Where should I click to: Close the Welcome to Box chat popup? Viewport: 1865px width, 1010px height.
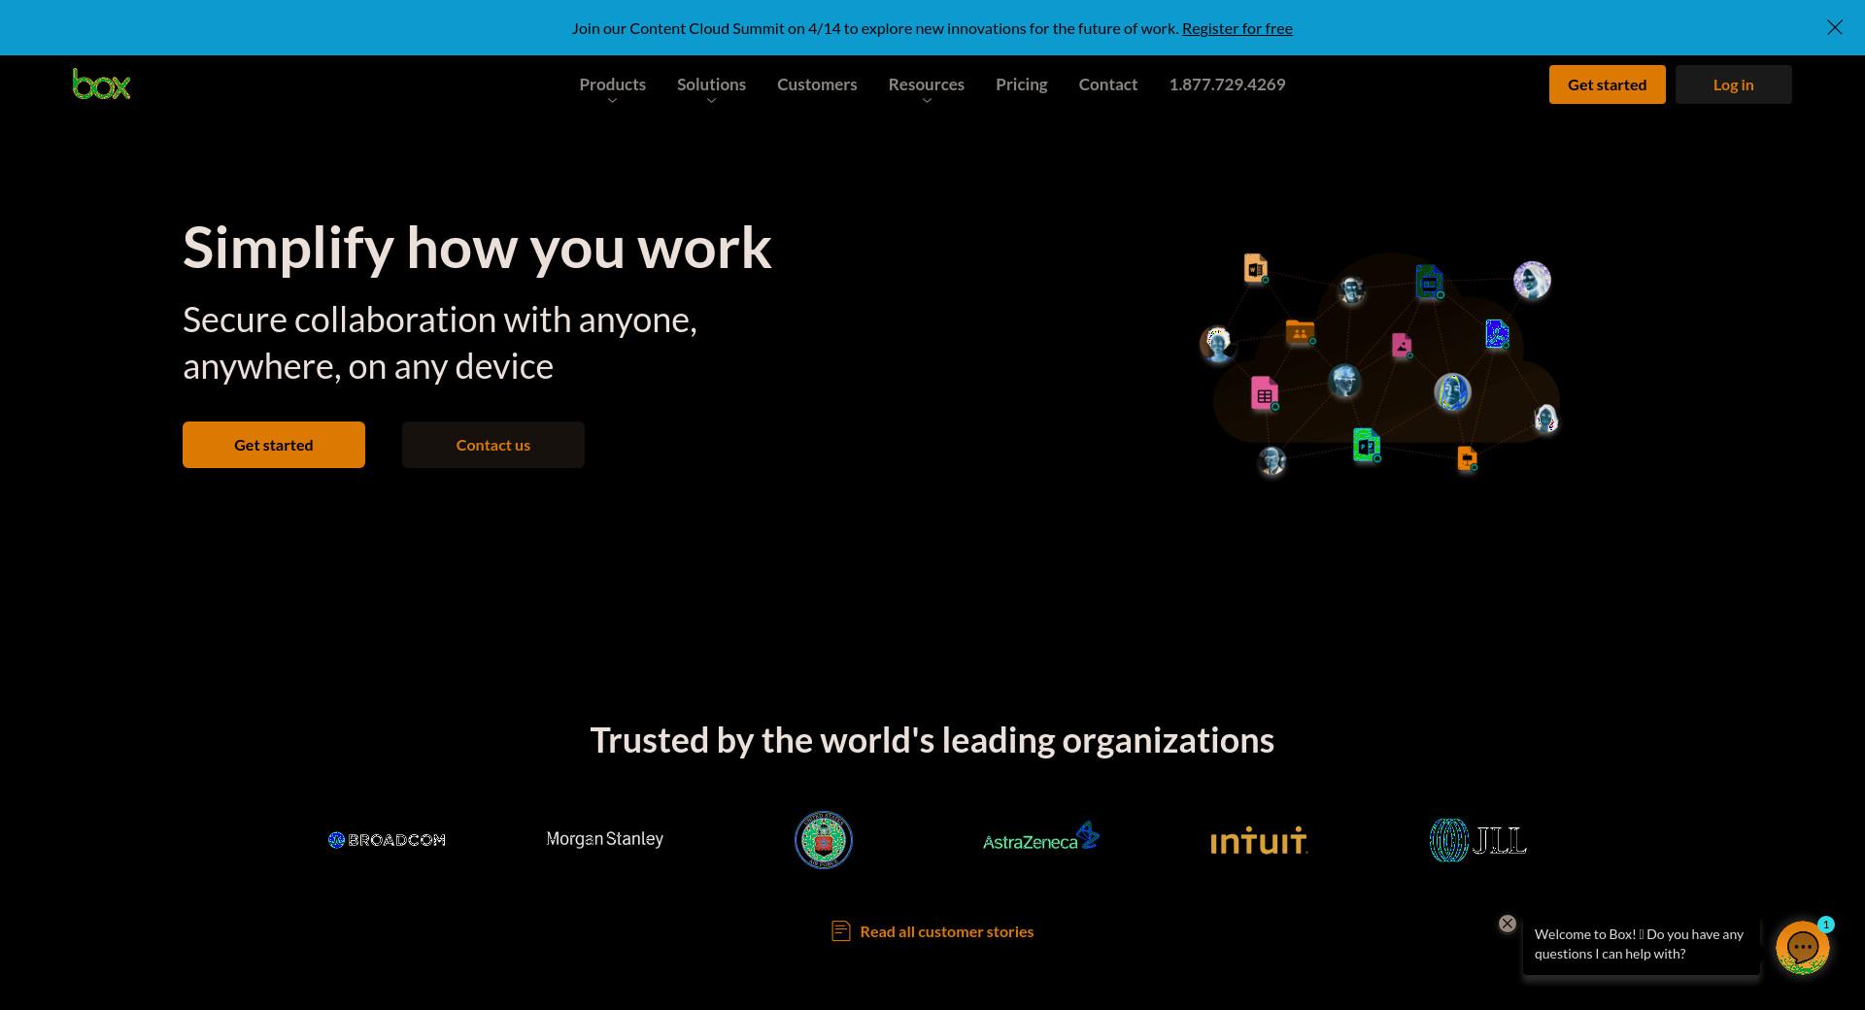[x=1508, y=924]
